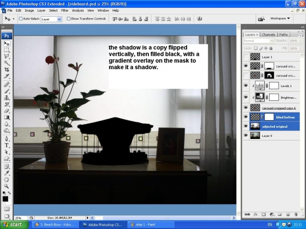Click Create new group folder icon

[x=279, y=214]
